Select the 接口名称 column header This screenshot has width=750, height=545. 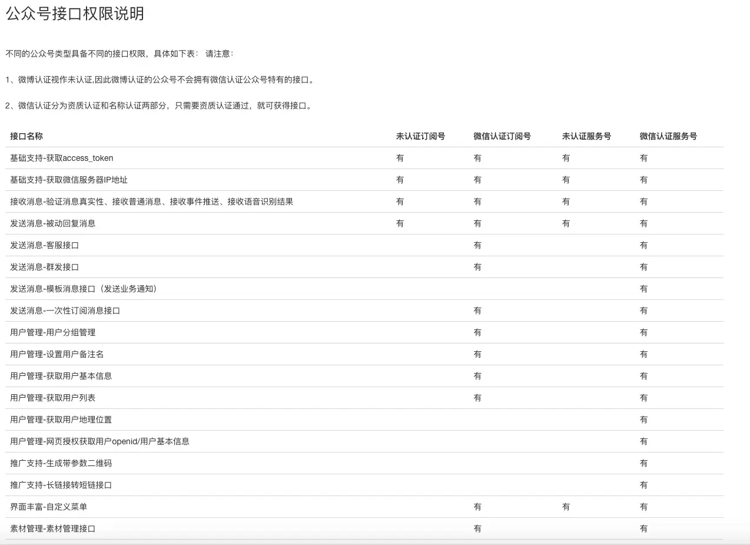(26, 136)
